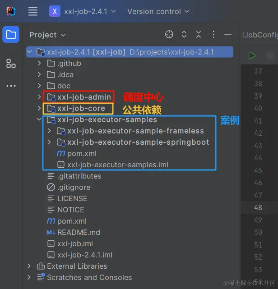Select the xxl-job-executor-samples module
The width and height of the screenshot is (278, 289).
point(102,119)
